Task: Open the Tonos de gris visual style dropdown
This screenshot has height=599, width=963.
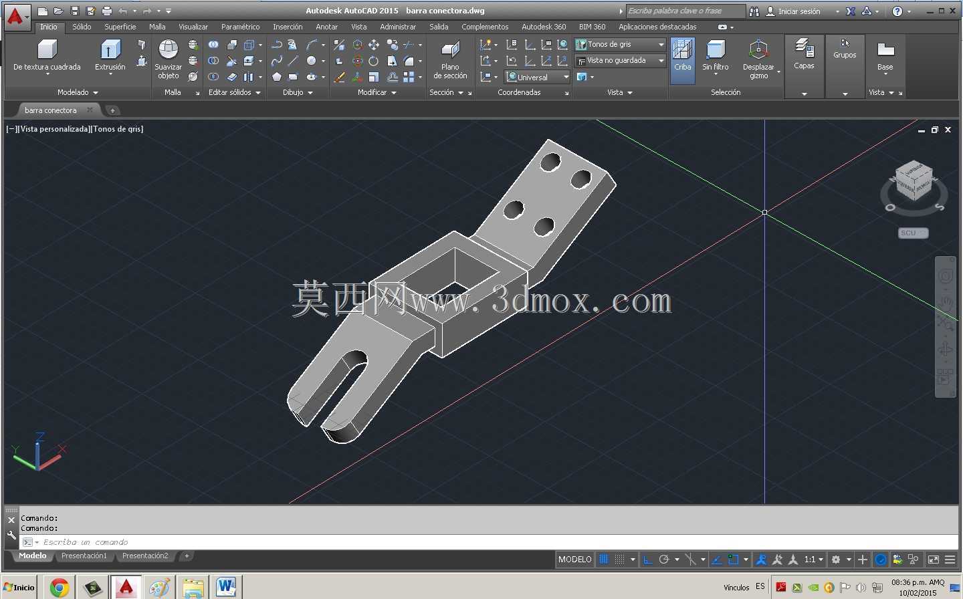Action: click(620, 45)
